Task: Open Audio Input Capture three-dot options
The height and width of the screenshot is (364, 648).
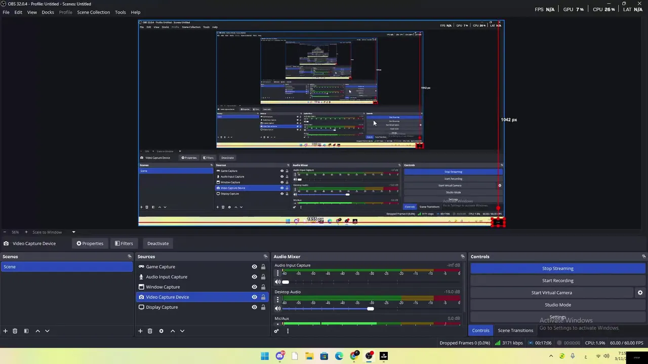Action: 277,273
